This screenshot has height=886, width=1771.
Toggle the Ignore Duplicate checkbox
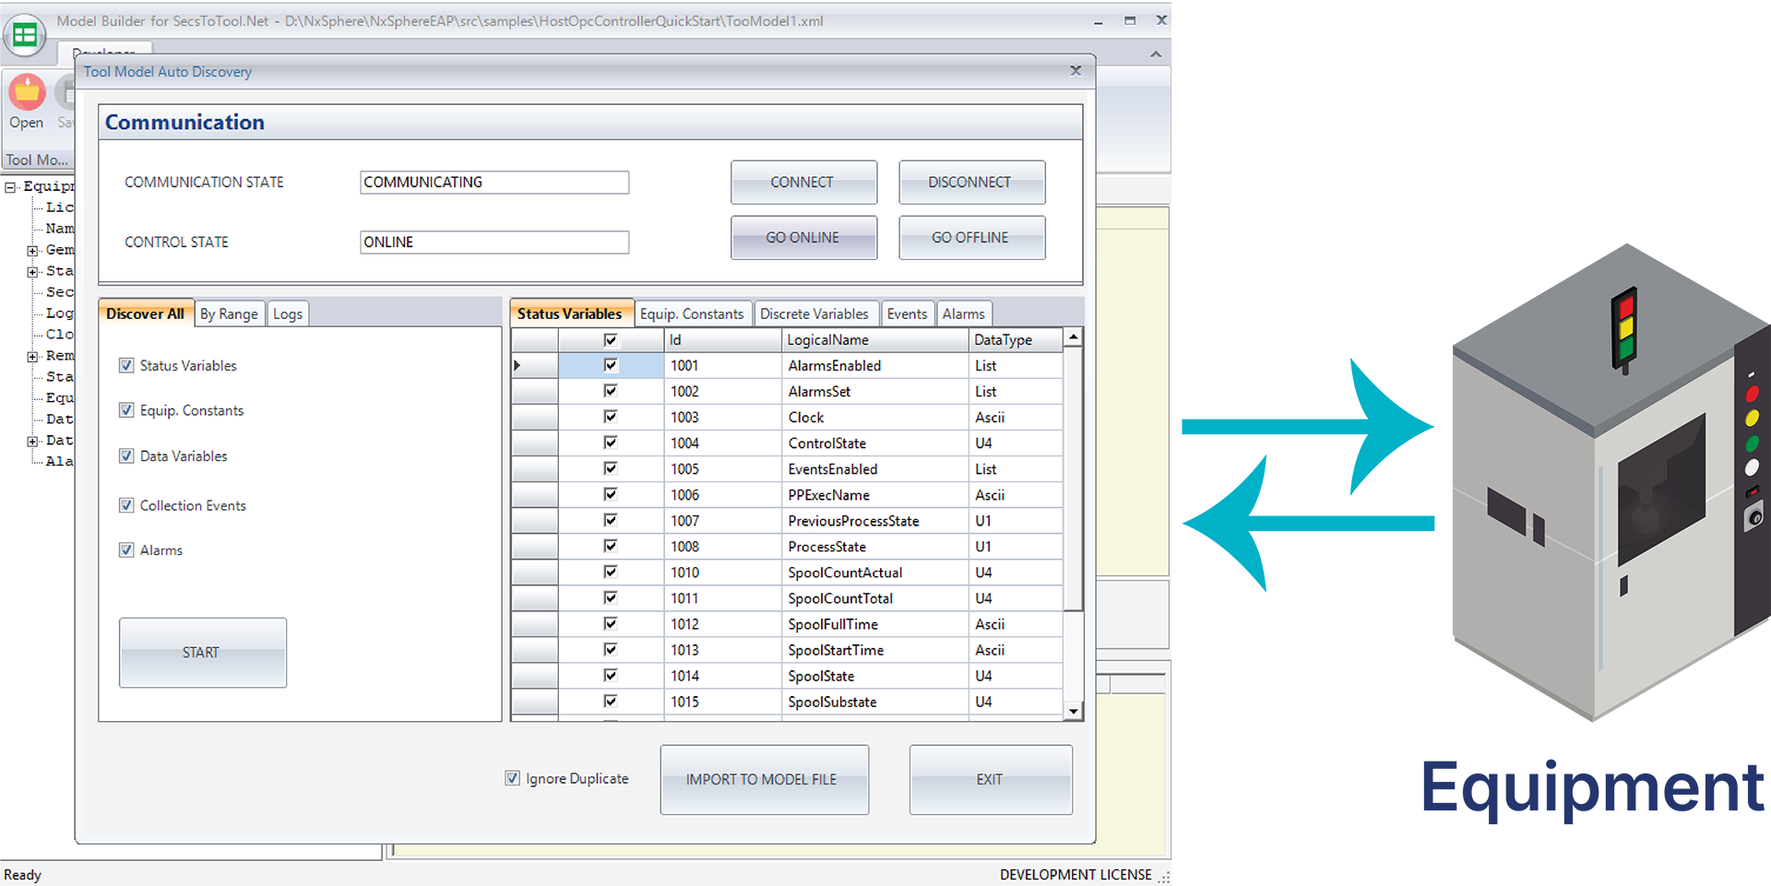tap(513, 778)
